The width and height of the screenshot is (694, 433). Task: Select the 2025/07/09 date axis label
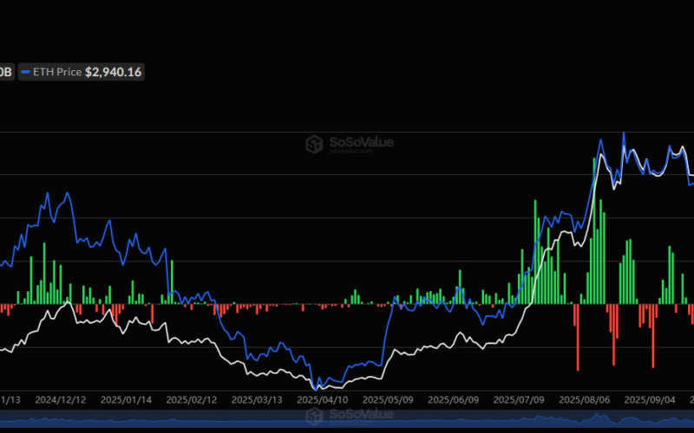point(518,400)
